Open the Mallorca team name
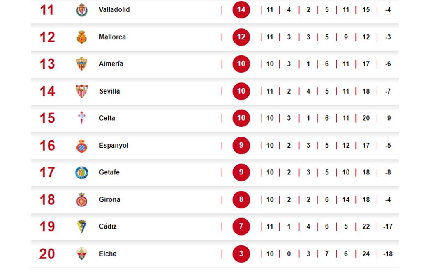Screen dimensions: 421x279 click(x=112, y=37)
